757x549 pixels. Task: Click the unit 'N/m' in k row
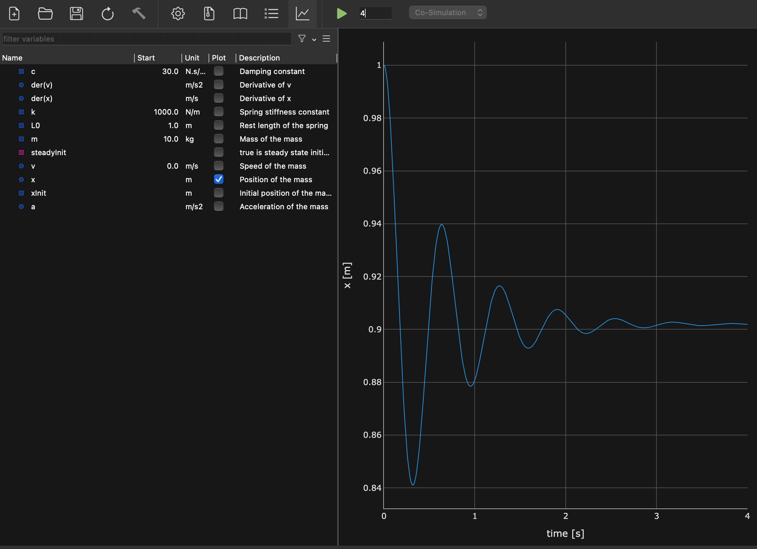point(193,112)
